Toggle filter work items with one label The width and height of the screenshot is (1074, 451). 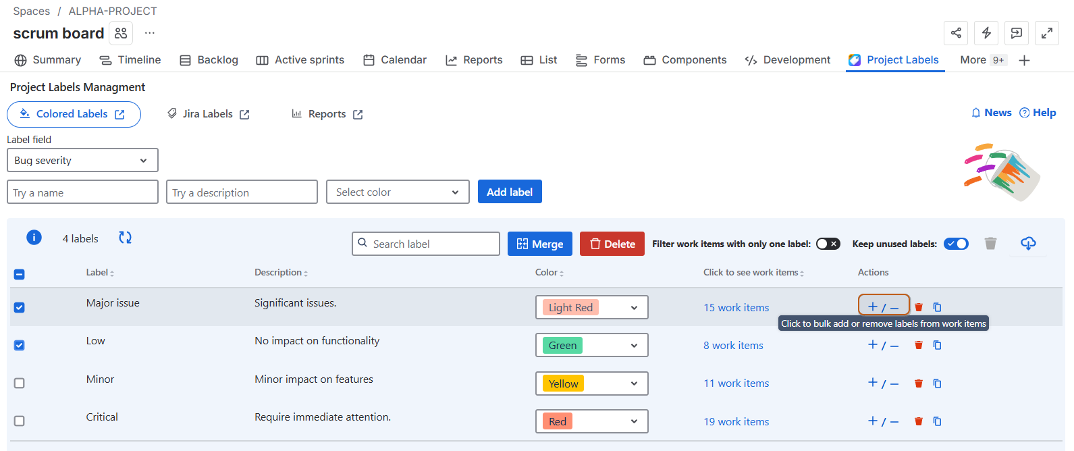coord(828,244)
